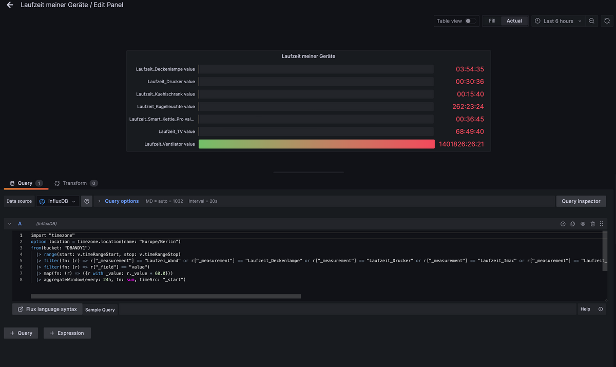Image resolution: width=616 pixels, height=367 pixels.
Task: Go back using the arrow icon
Action: [10, 5]
